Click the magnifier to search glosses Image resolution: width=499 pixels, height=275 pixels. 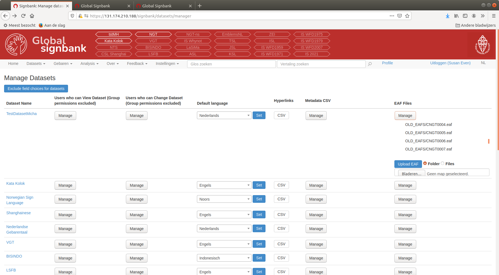pos(370,64)
